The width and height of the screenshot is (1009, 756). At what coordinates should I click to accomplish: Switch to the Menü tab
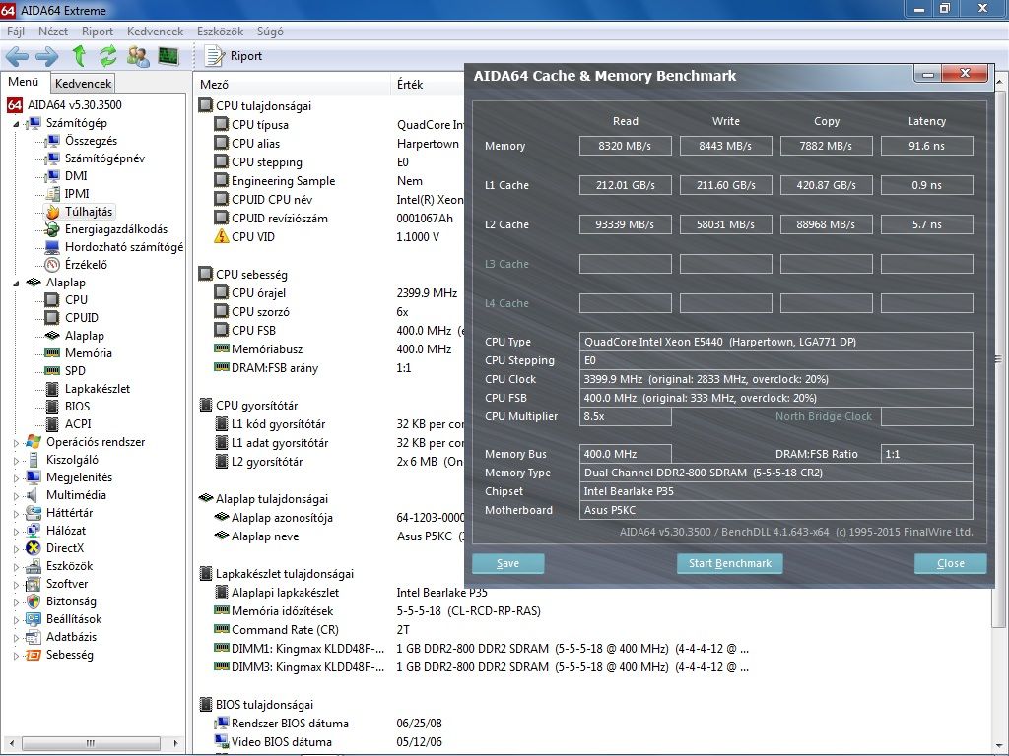coord(24,82)
